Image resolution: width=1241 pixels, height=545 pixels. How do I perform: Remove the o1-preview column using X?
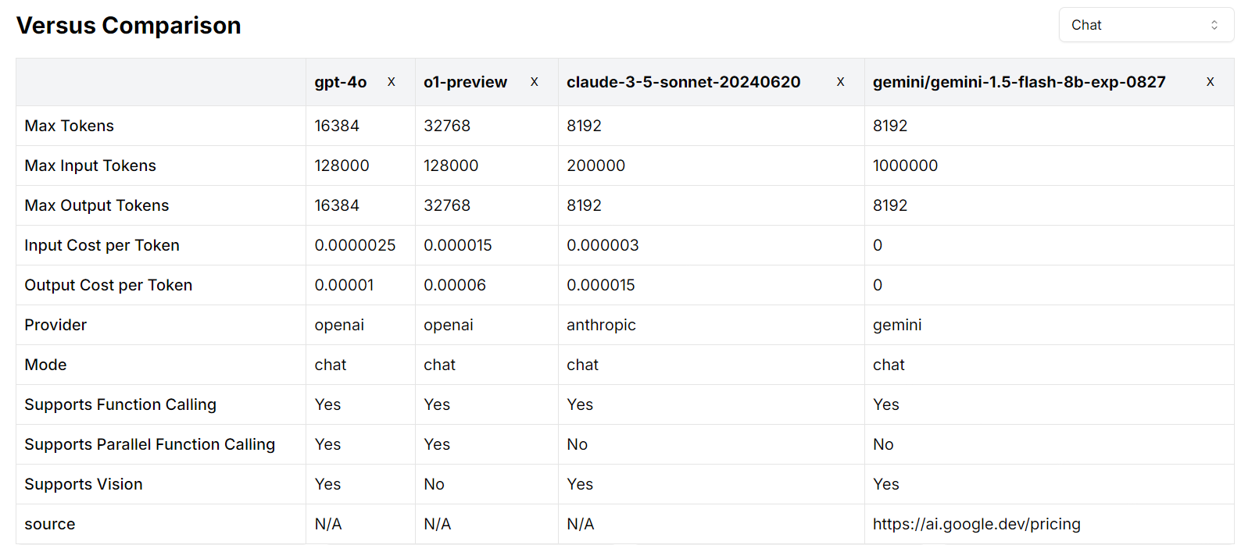[535, 82]
